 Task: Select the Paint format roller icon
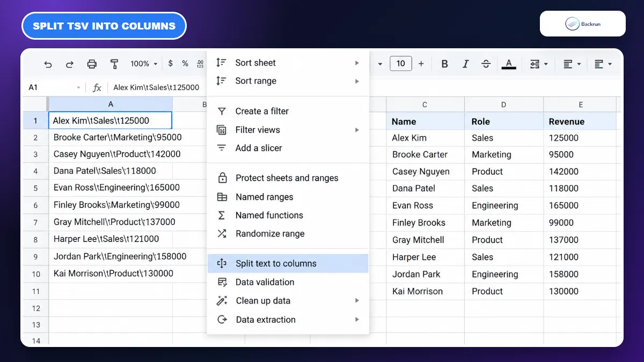(114, 64)
